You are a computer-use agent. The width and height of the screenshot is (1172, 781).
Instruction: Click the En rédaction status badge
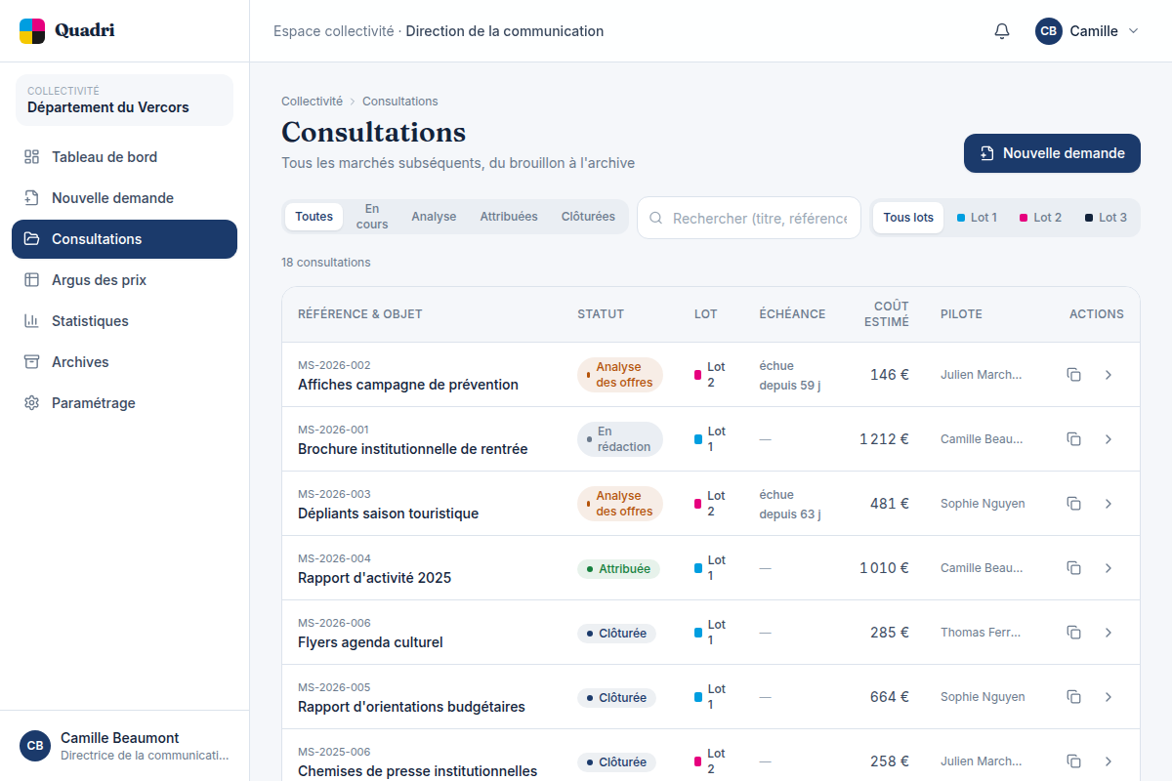(620, 439)
